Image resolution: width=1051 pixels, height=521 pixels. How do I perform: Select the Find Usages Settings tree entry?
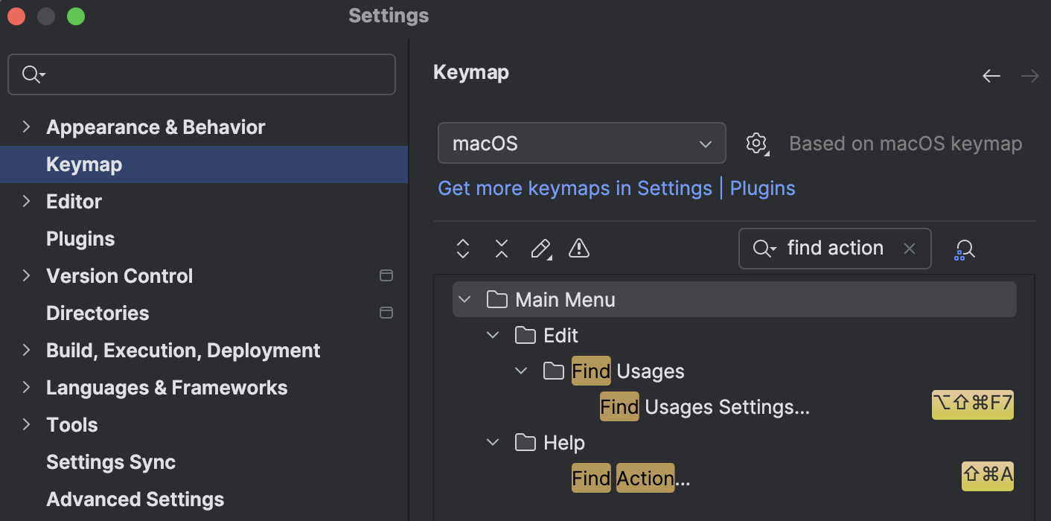[x=705, y=406]
